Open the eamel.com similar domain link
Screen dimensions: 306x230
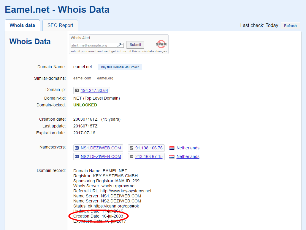coord(82,78)
